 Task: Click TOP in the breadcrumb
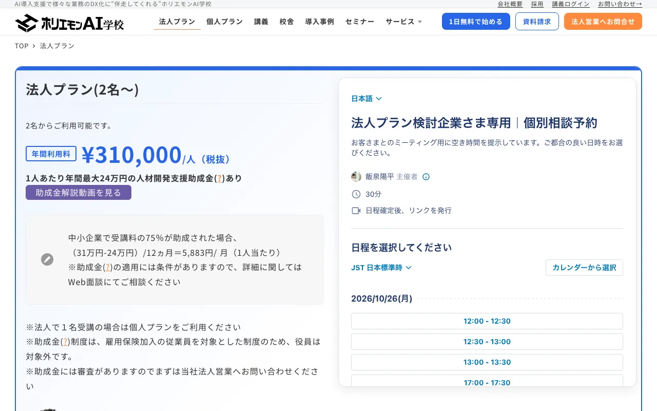pos(22,46)
